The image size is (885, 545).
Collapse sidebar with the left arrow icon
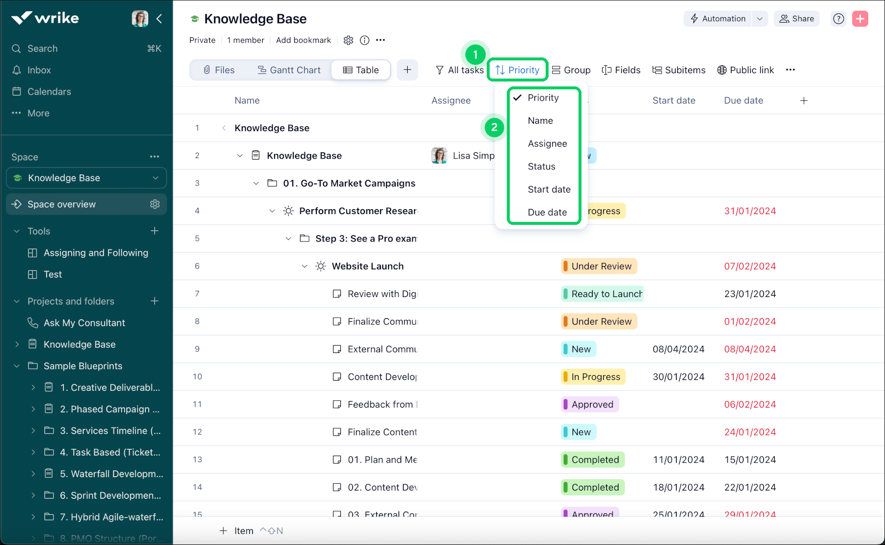[159, 19]
